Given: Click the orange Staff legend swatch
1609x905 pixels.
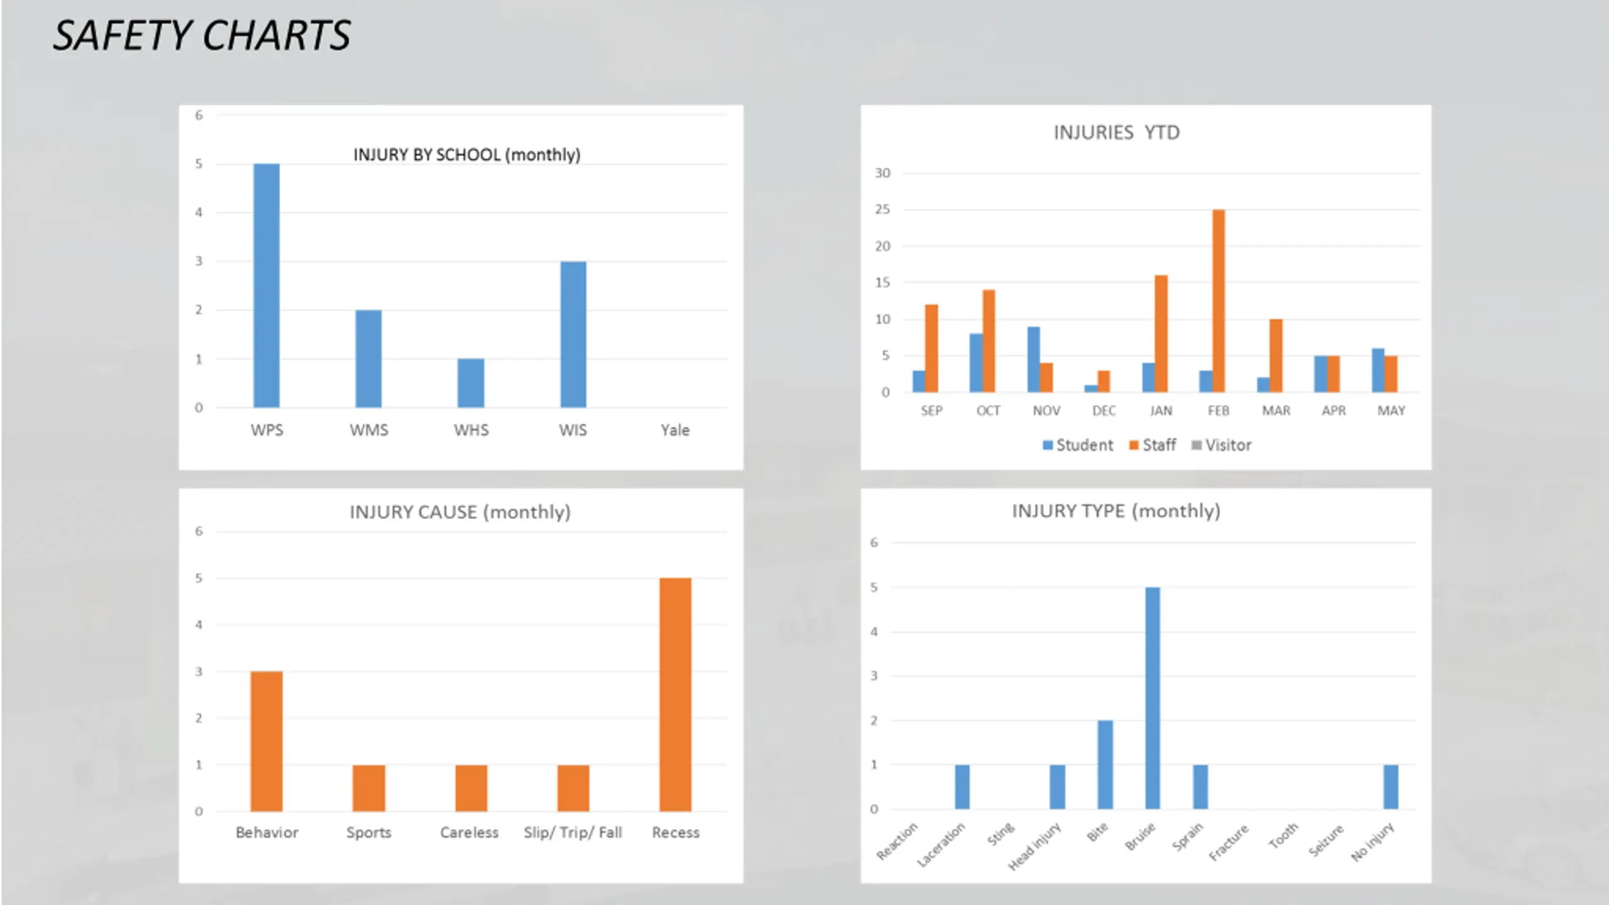Looking at the screenshot, I should tap(1134, 445).
